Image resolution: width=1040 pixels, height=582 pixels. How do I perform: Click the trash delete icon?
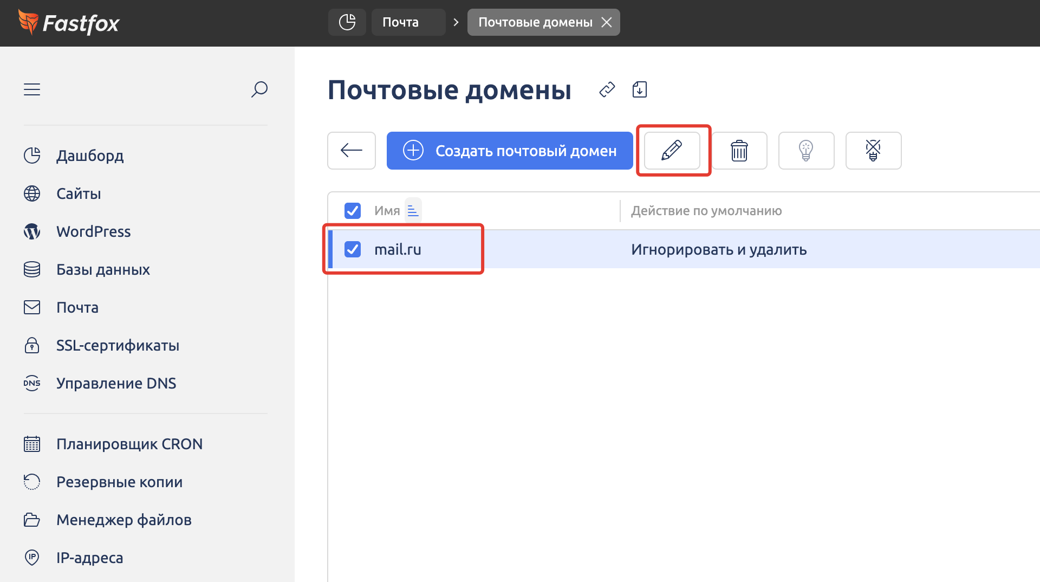(739, 151)
